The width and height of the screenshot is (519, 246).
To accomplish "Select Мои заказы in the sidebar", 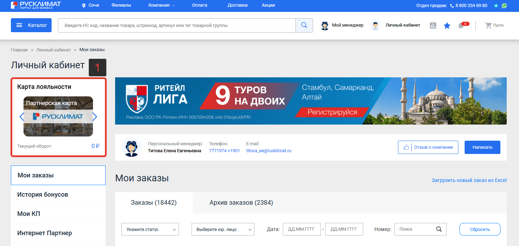I will coord(58,175).
